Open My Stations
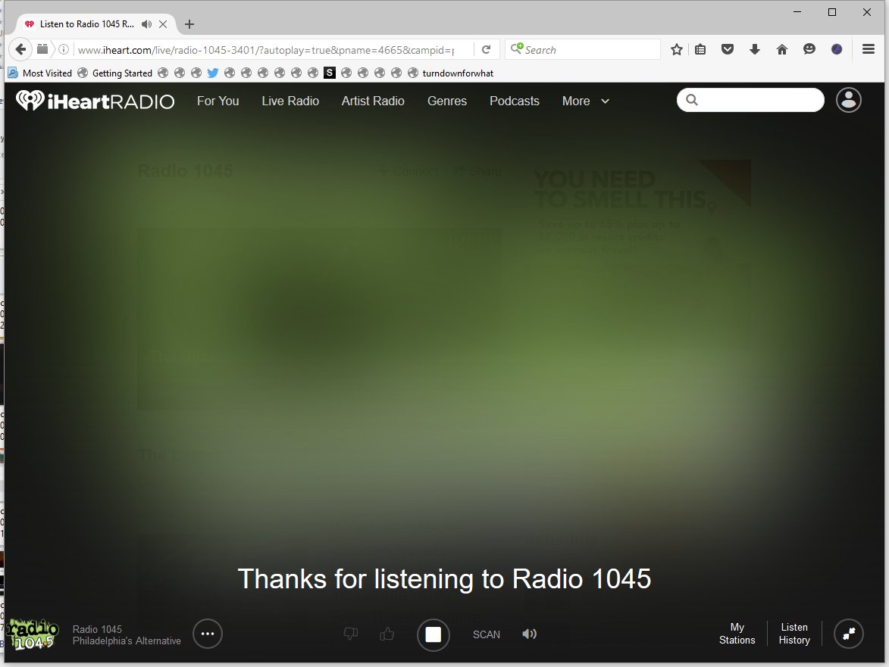This screenshot has height=667, width=889. [737, 634]
